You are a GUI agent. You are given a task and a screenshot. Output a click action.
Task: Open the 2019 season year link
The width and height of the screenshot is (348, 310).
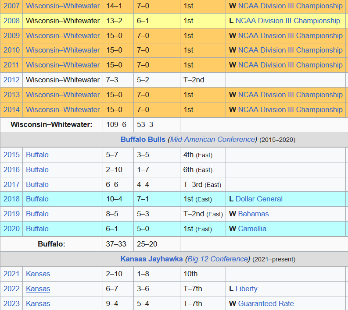click(11, 214)
